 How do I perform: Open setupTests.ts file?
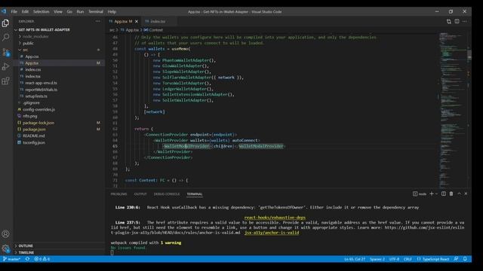36,96
